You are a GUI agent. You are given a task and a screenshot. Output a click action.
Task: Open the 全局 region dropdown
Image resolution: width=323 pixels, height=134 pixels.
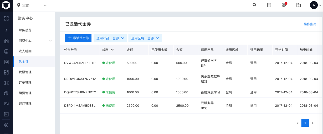pyautogui.click(x=32, y=5)
